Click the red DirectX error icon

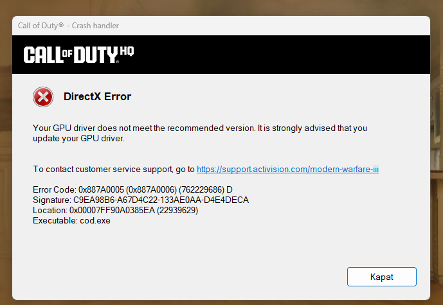[43, 97]
